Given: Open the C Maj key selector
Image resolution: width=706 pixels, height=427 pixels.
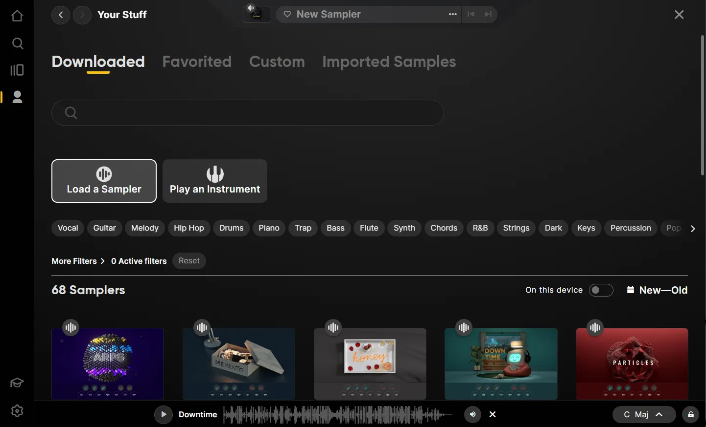Looking at the screenshot, I should tap(644, 414).
